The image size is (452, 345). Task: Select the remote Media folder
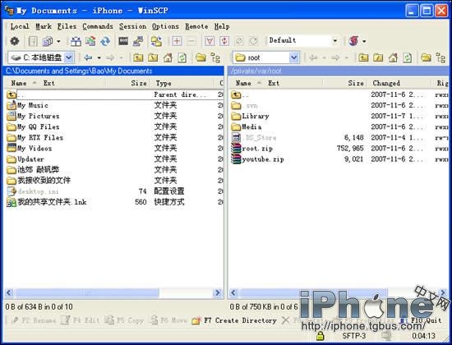click(247, 126)
